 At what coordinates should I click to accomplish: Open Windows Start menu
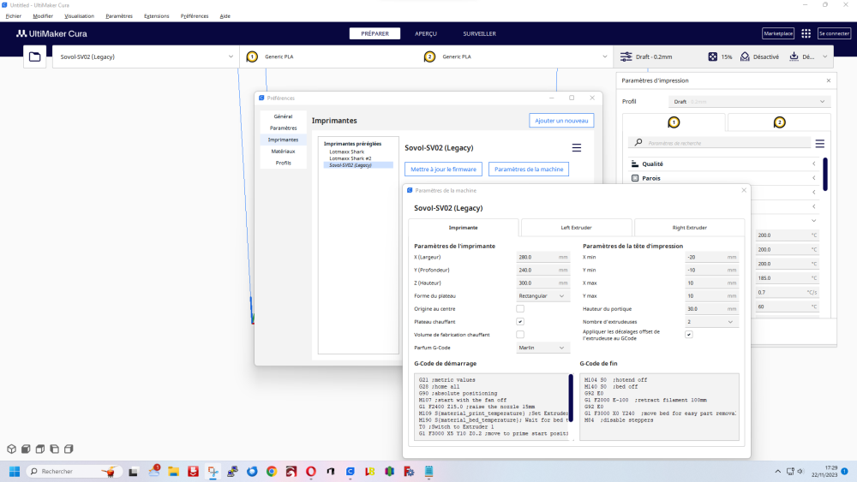15,472
